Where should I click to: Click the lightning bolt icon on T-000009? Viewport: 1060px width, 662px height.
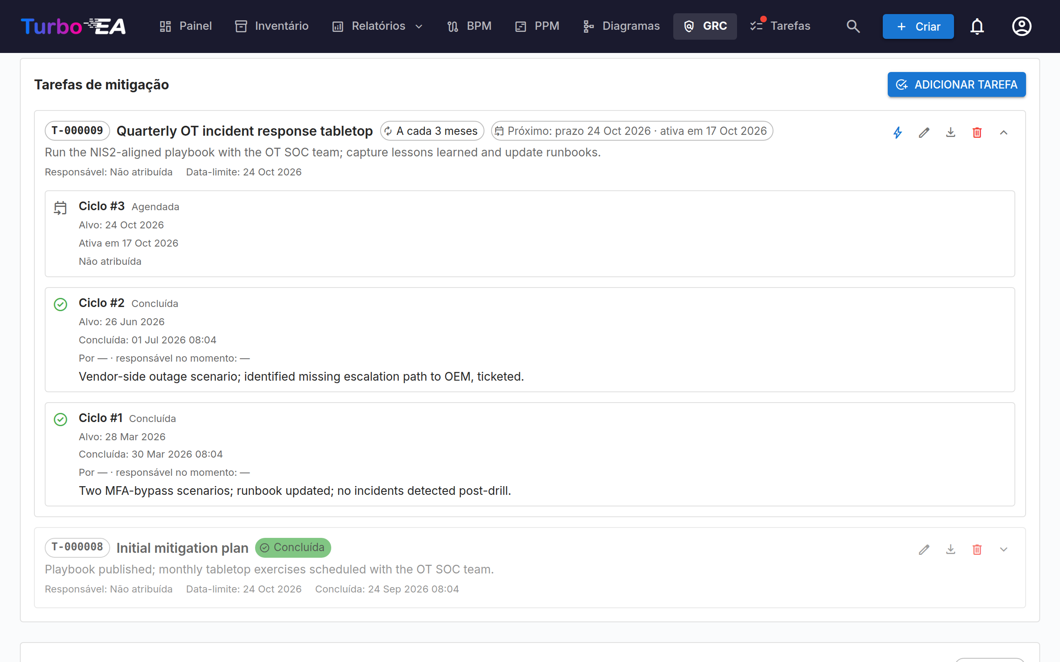[898, 132]
